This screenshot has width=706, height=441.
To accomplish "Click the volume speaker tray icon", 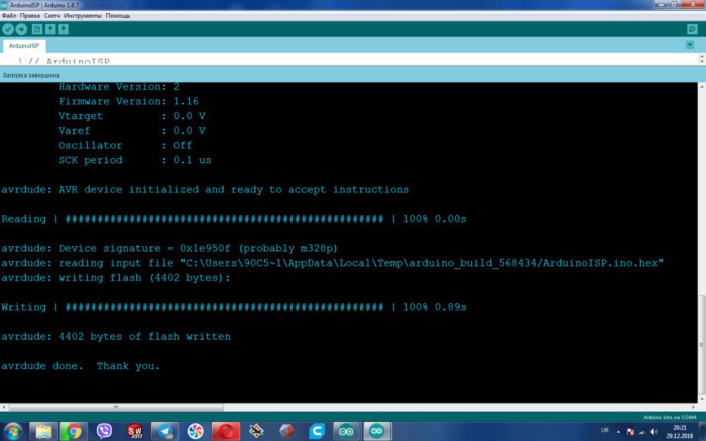I will click(x=654, y=432).
